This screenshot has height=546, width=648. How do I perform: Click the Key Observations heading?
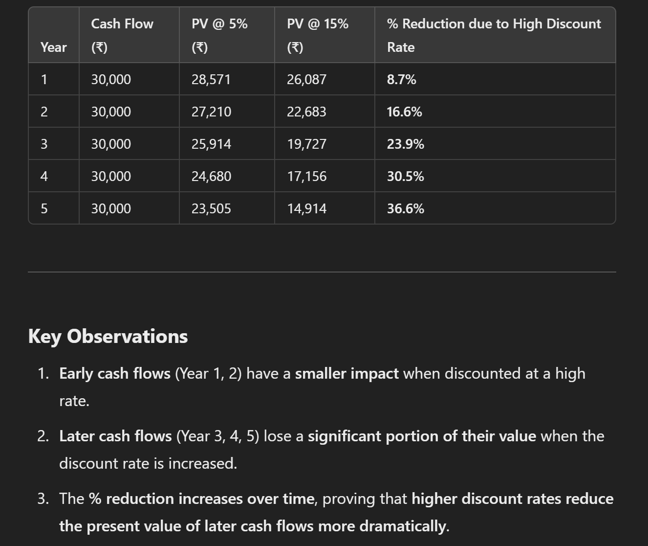108,337
